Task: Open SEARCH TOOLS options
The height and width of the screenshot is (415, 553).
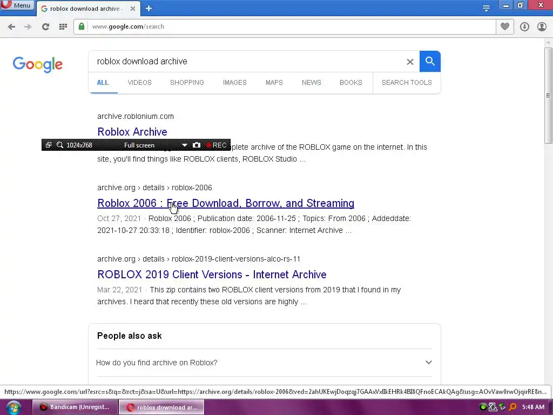Action: tap(407, 83)
